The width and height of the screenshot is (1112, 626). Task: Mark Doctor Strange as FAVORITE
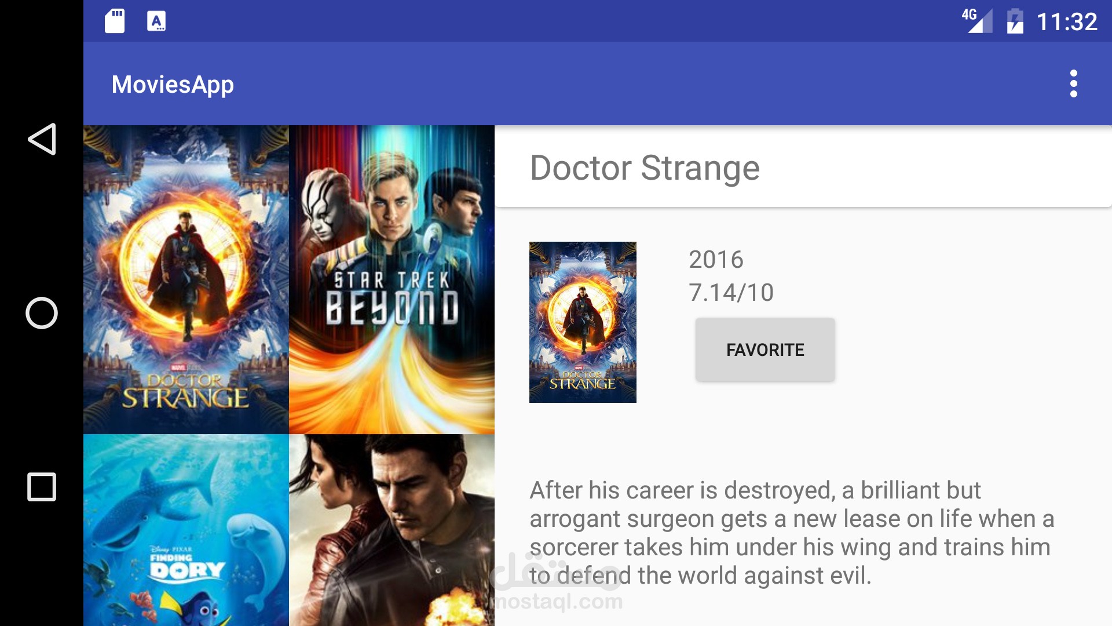pyautogui.click(x=765, y=350)
